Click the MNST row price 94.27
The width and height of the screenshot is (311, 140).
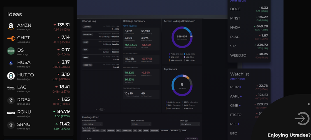(x=263, y=17)
